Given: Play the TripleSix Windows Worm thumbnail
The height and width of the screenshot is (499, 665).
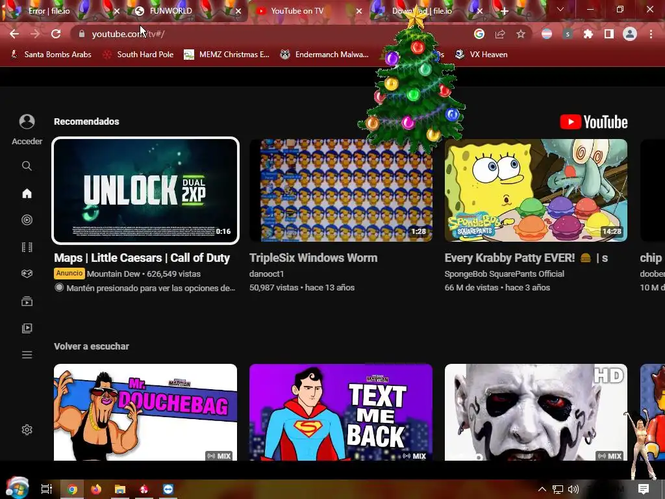Looking at the screenshot, I should [x=341, y=190].
